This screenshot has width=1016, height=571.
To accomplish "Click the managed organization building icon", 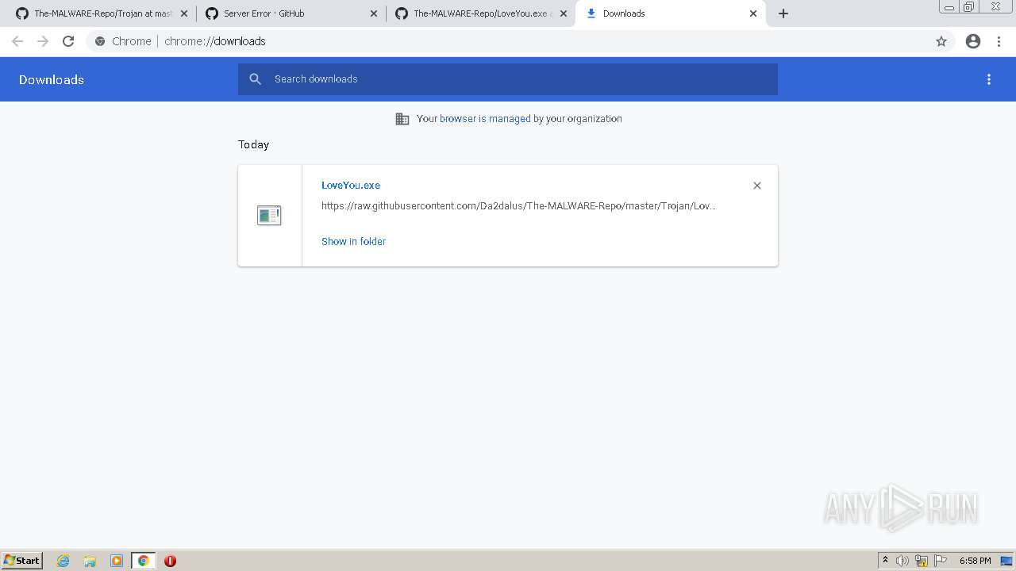I will [402, 119].
